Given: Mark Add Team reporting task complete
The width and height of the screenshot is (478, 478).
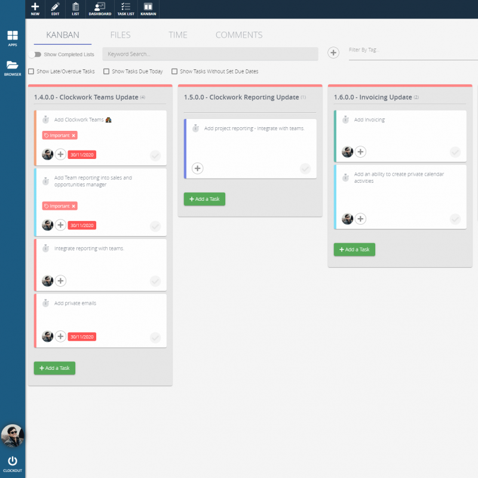Looking at the screenshot, I should [155, 226].
